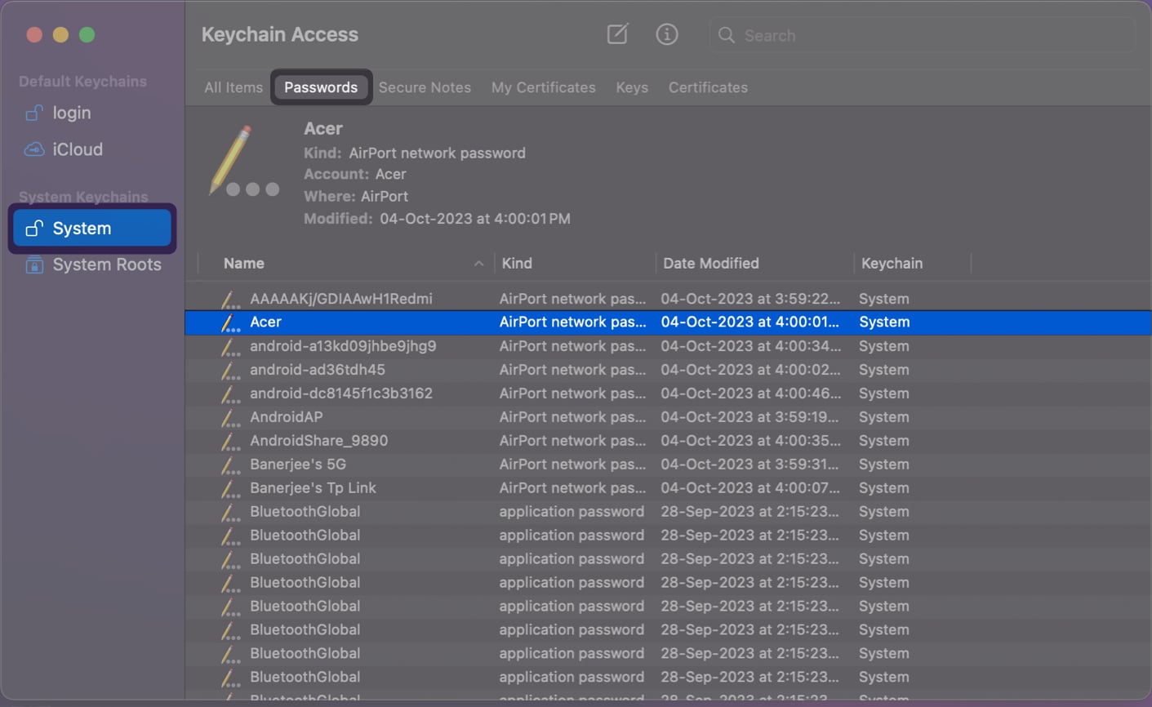Click the Acer title in detail header

pyautogui.click(x=323, y=129)
